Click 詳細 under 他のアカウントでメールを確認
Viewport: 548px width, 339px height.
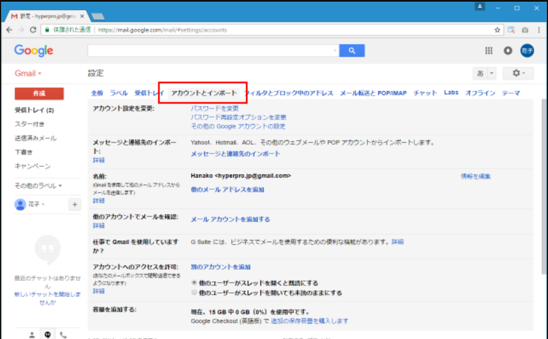click(x=98, y=226)
